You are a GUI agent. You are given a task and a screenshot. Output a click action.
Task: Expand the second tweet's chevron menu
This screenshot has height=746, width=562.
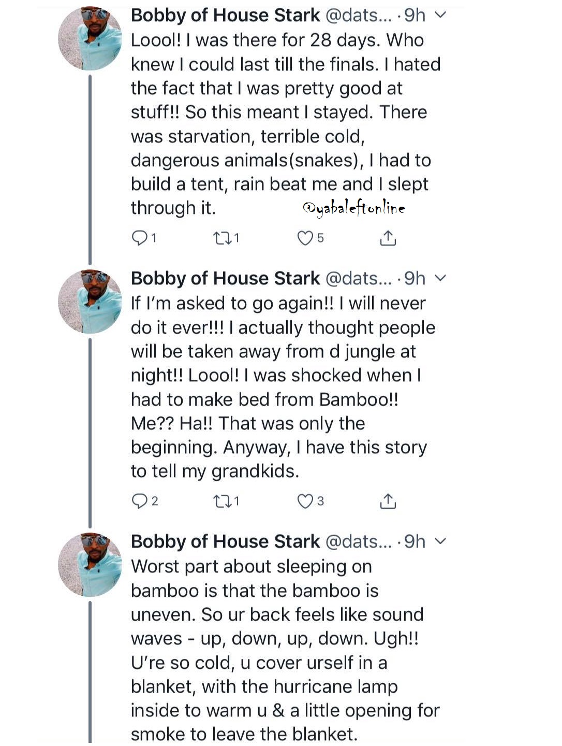[440, 278]
